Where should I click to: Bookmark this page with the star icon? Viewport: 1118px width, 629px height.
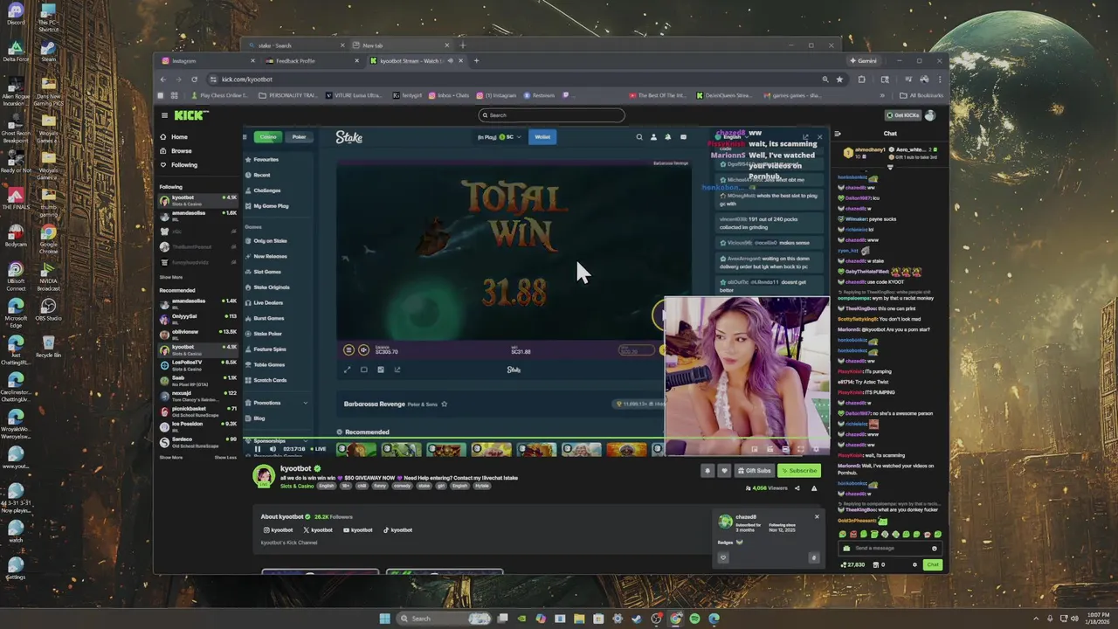(839, 79)
